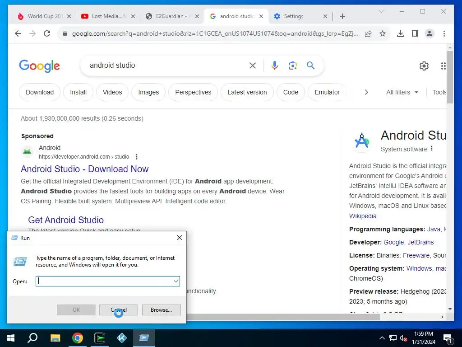Click the address bar URL
The height and width of the screenshot is (347, 462).
215,33
